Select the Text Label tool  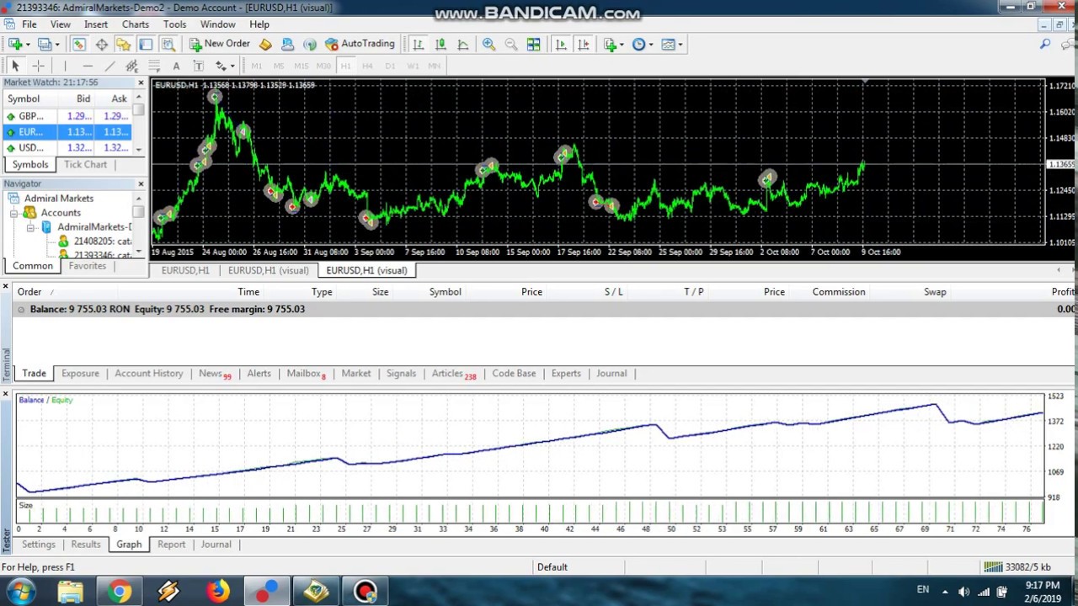pyautogui.click(x=198, y=66)
